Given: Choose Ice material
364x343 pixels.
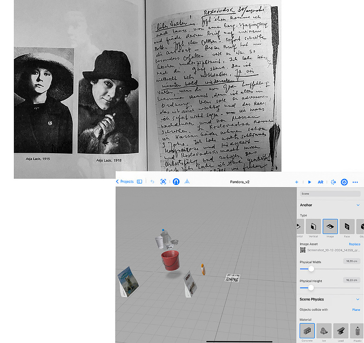Looking at the screenshot, I should click(x=324, y=331).
